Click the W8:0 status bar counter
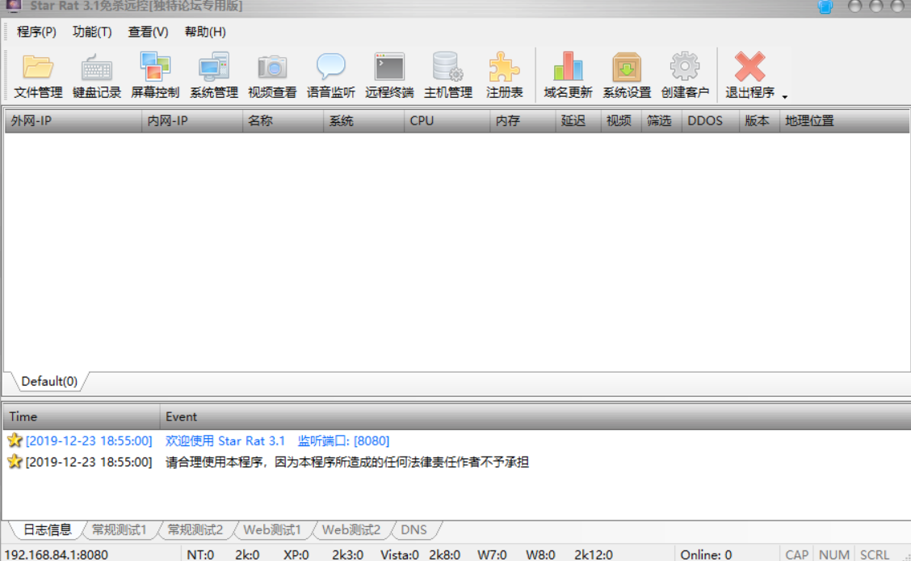The image size is (911, 561). click(540, 555)
